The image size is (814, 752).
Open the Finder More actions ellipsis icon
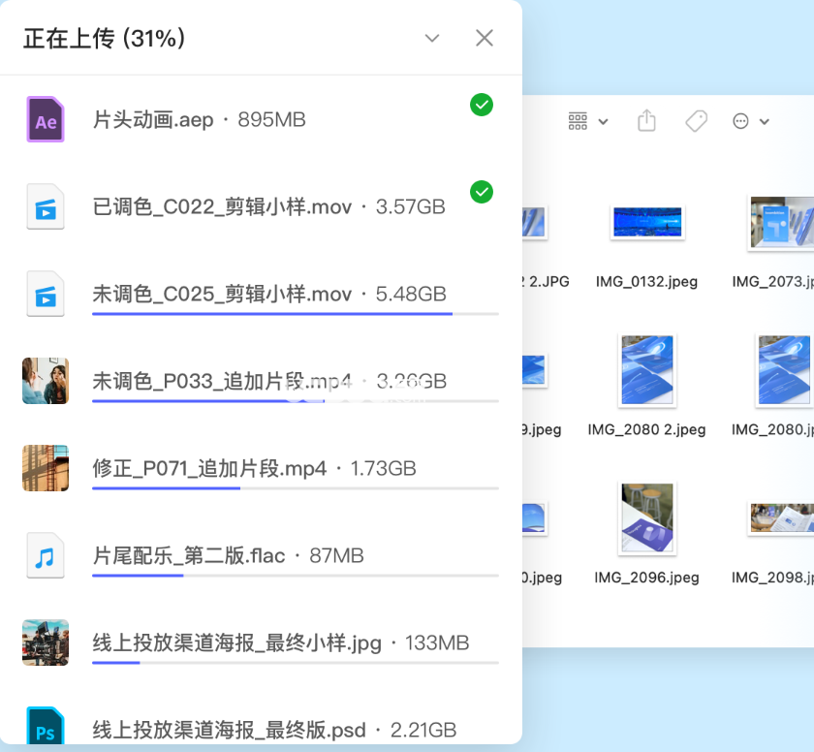(x=740, y=121)
